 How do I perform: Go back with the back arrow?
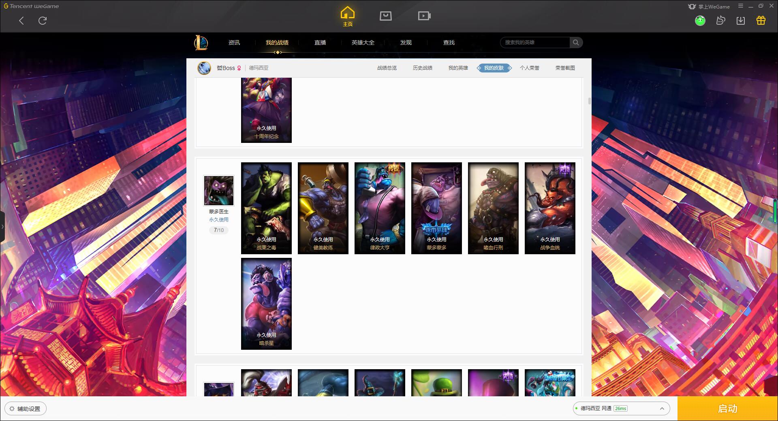[21, 21]
